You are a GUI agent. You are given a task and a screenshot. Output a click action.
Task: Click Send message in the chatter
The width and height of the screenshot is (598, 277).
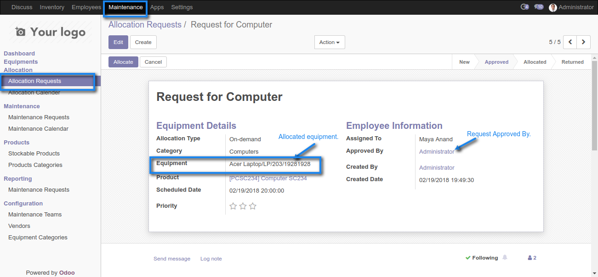(172, 259)
